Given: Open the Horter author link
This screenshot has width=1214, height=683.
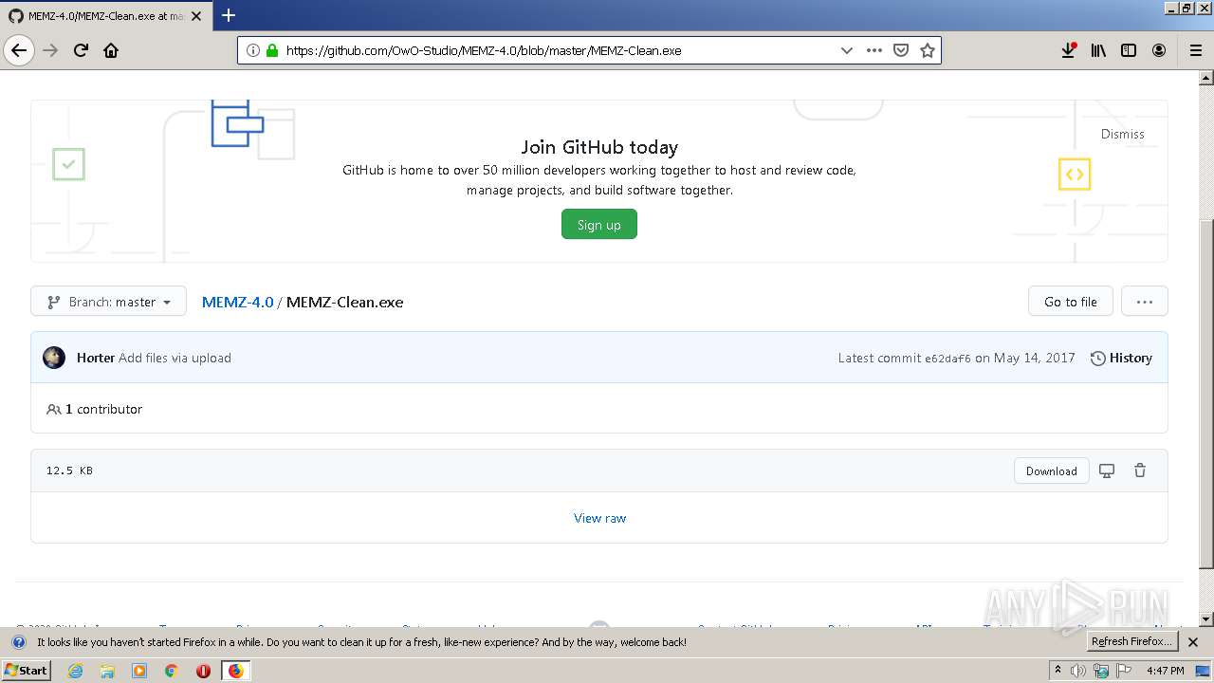Looking at the screenshot, I should (96, 358).
